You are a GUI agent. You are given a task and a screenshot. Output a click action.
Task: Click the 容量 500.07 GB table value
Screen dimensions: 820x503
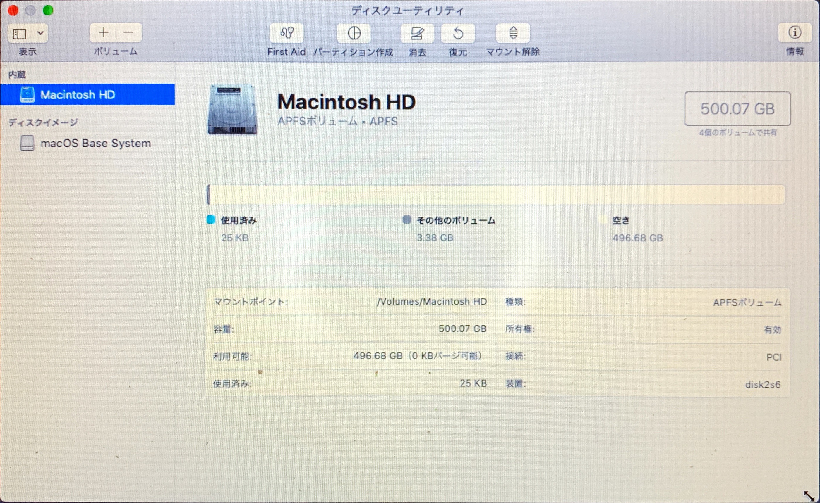click(x=462, y=329)
